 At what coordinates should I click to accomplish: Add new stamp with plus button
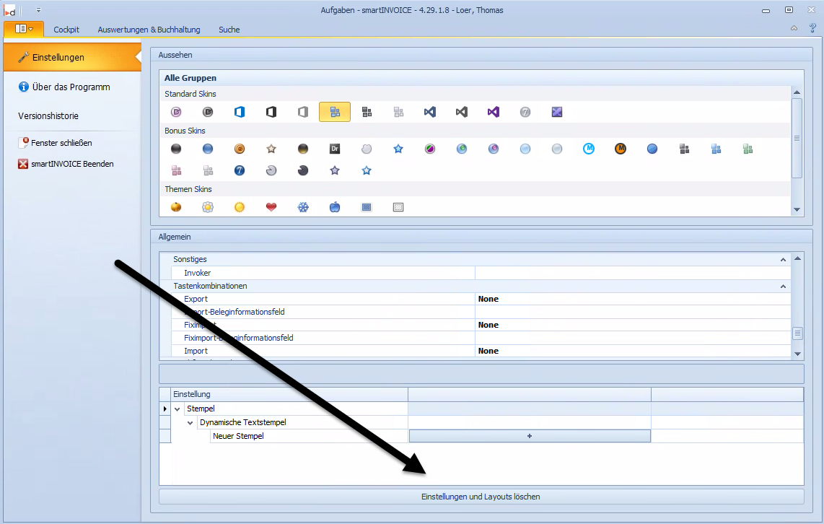tap(530, 436)
